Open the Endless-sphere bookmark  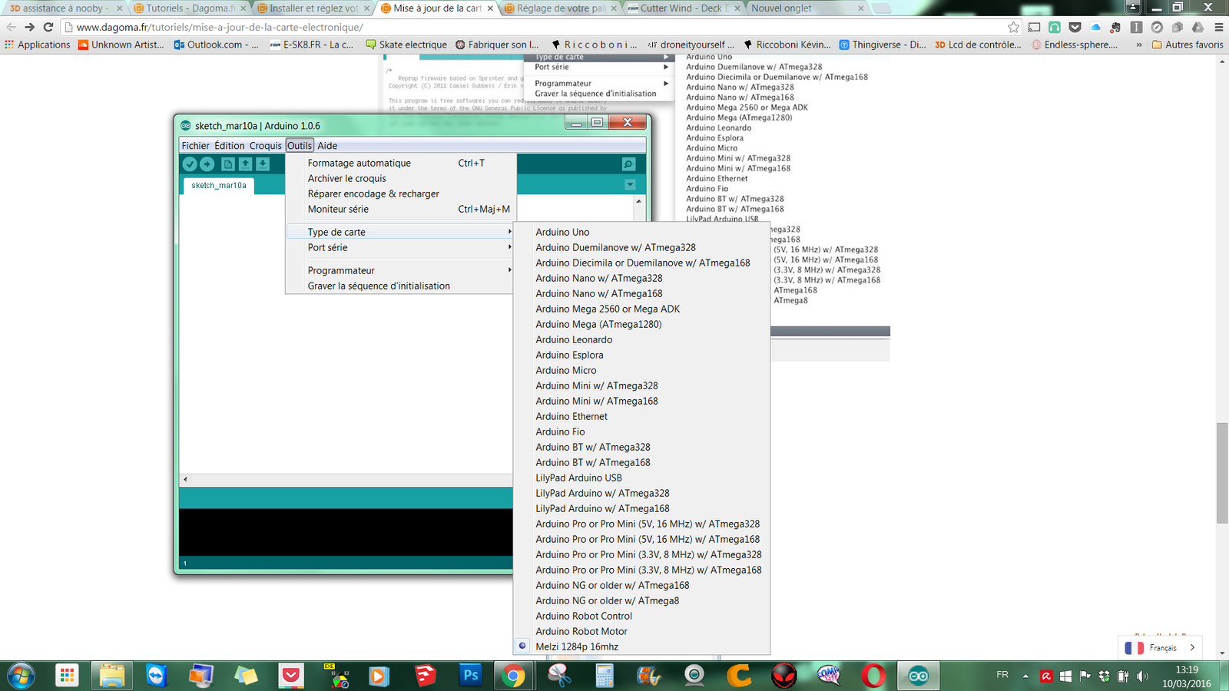1075,45
